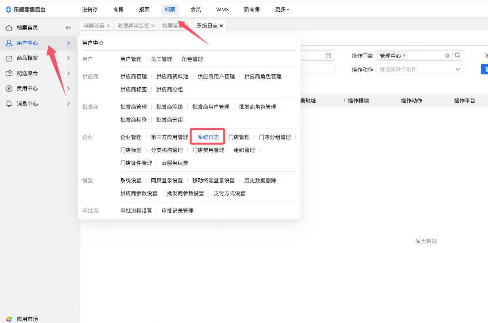Open the 报表 top menu
This screenshot has height=323, width=488.
click(144, 9)
